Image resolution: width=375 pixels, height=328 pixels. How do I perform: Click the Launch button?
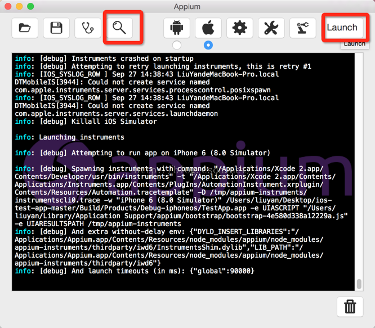coord(342,28)
